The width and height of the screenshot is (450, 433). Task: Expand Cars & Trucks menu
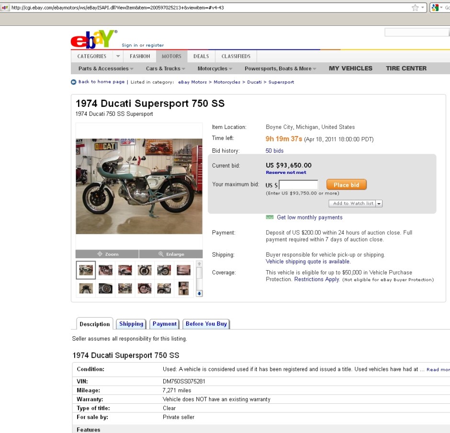tap(165, 68)
